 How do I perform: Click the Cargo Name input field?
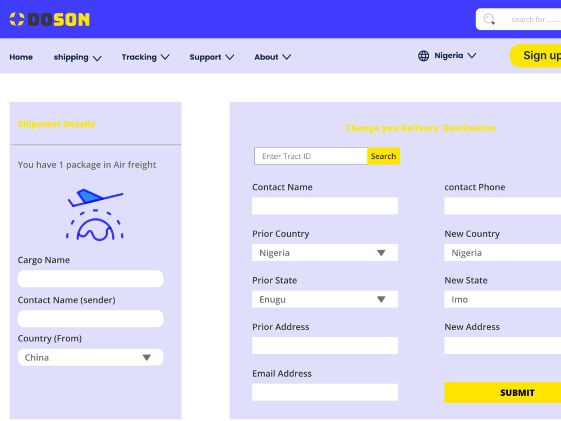pos(90,279)
